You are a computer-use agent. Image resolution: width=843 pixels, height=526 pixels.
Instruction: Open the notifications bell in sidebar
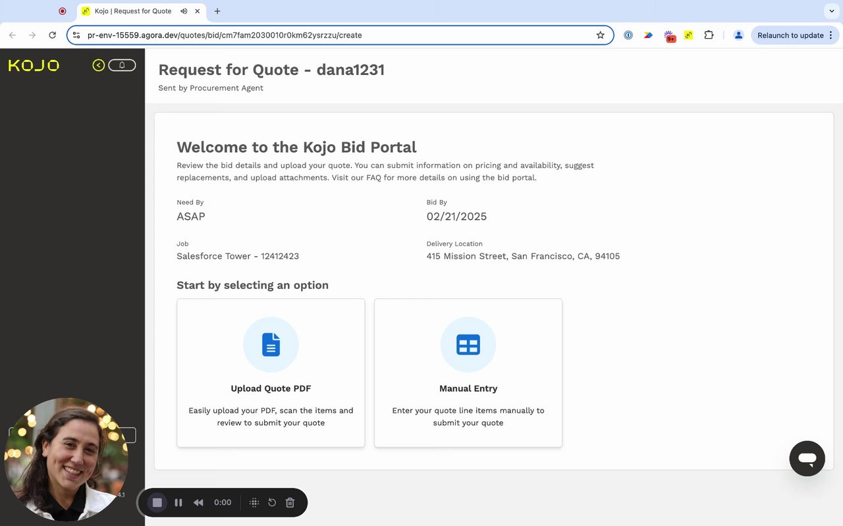pos(122,65)
